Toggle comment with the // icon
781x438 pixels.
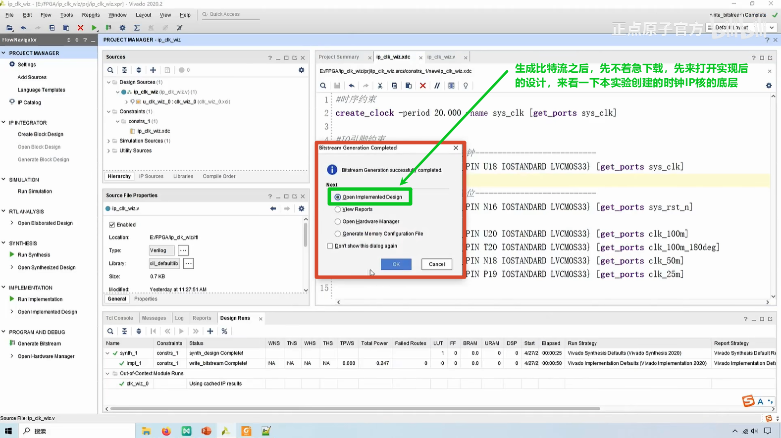[x=437, y=86]
